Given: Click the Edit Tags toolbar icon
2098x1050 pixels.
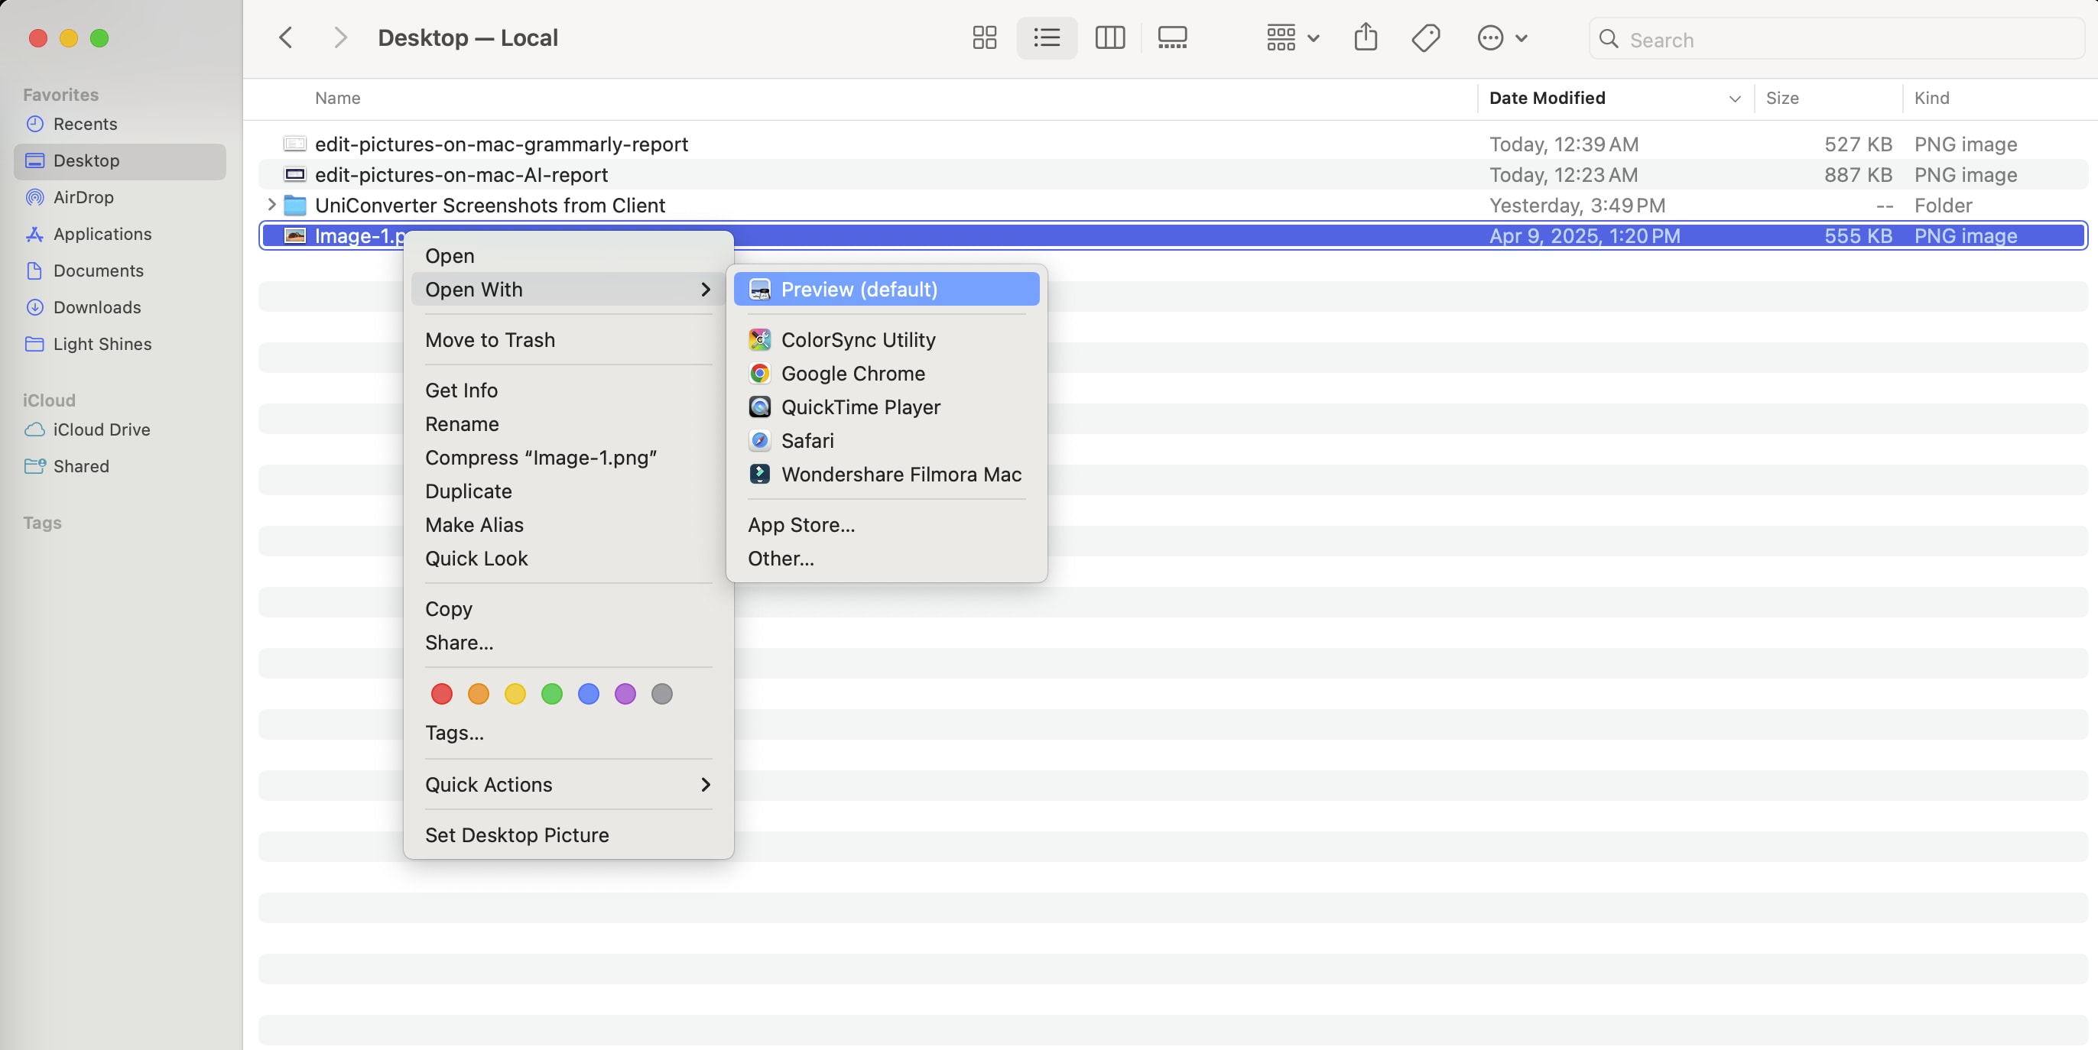Looking at the screenshot, I should click(x=1425, y=38).
